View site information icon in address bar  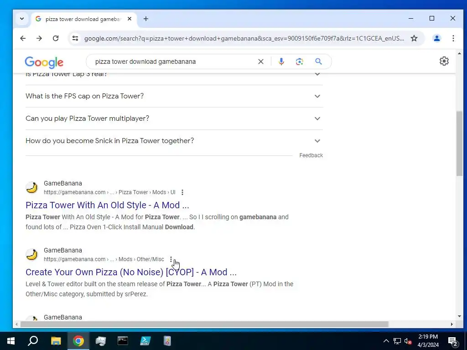pyautogui.click(x=75, y=38)
